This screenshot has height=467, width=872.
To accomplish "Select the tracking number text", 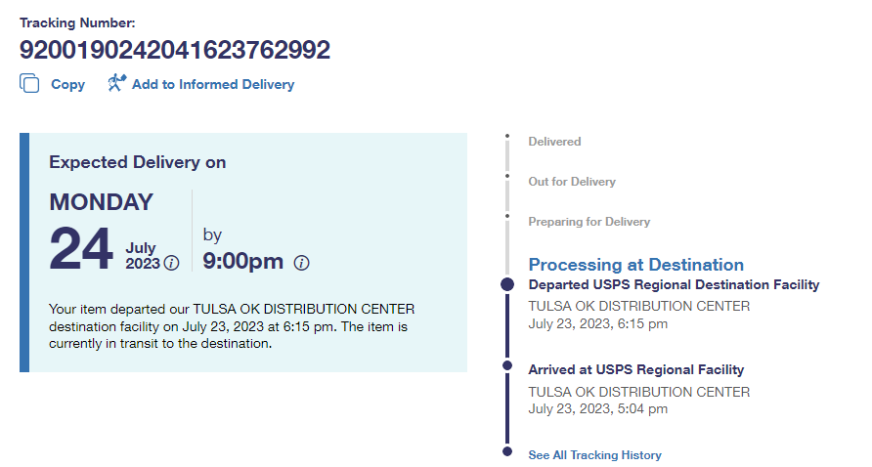I will [175, 51].
